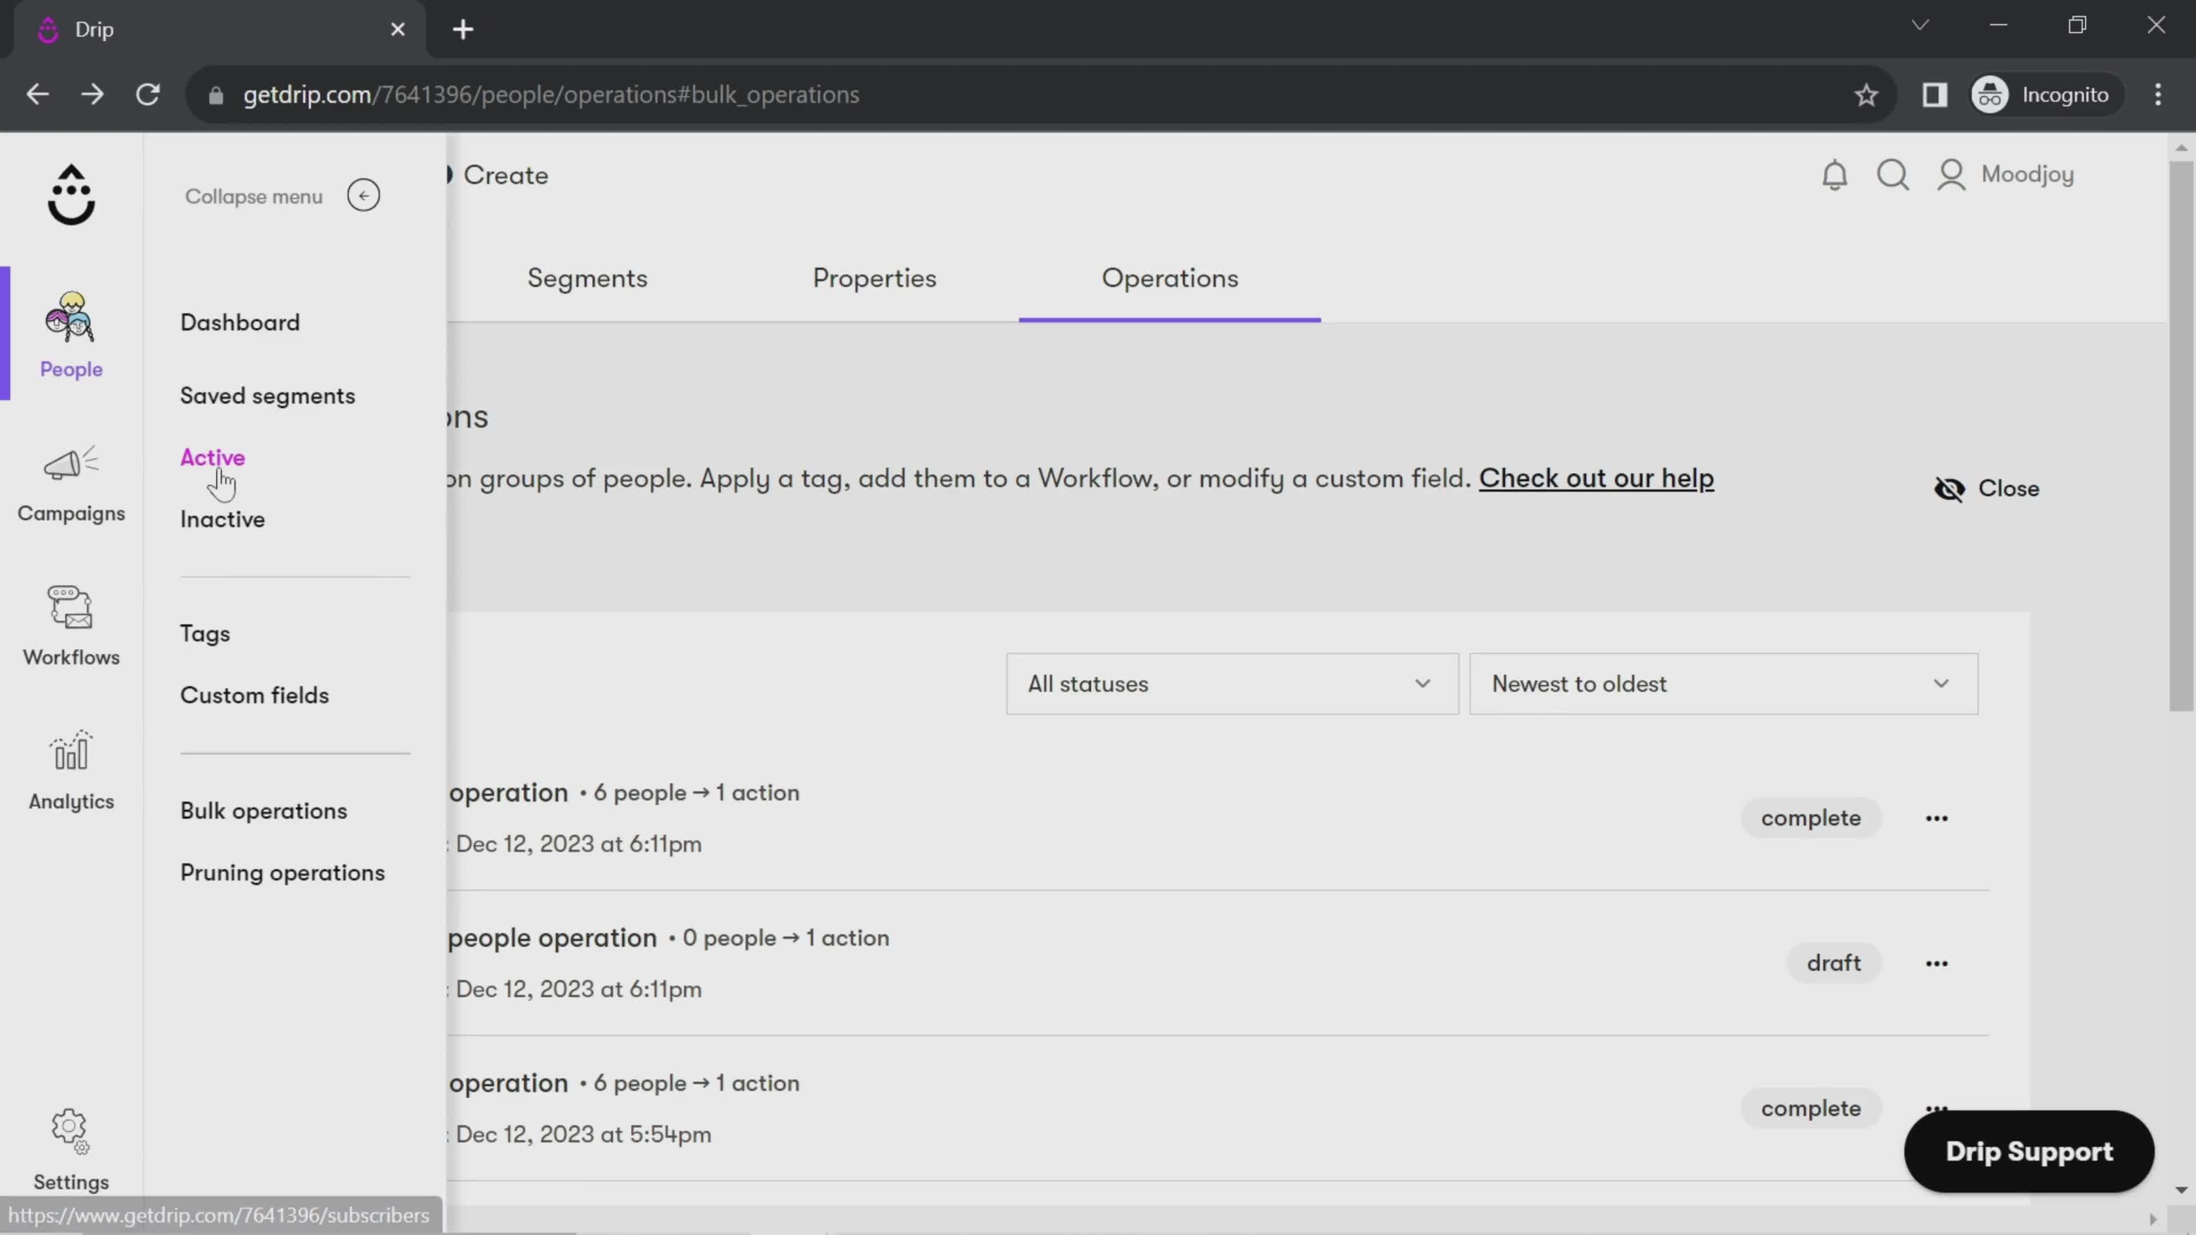This screenshot has height=1235, width=2196.
Task: Open the Campaigns megaphone icon
Action: point(71,464)
